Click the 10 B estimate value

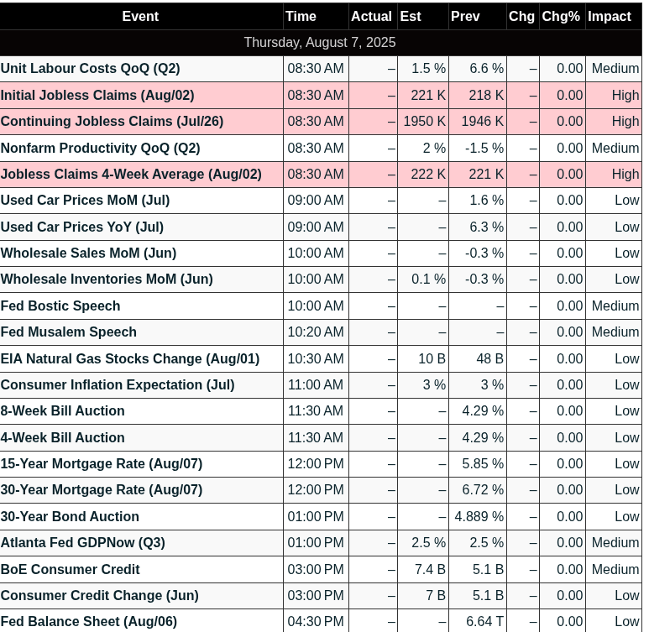[432, 358]
